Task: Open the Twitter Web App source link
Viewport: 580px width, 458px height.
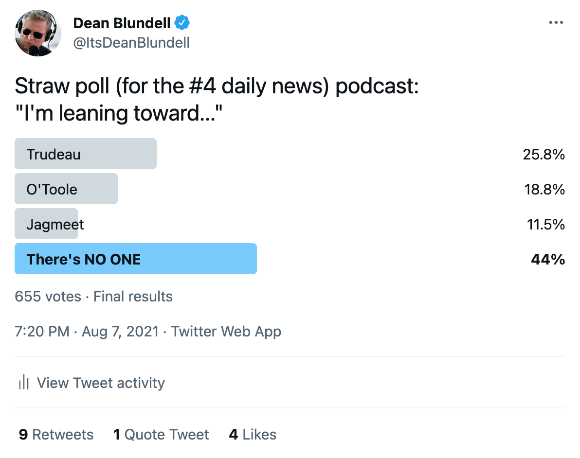Action: (226, 332)
